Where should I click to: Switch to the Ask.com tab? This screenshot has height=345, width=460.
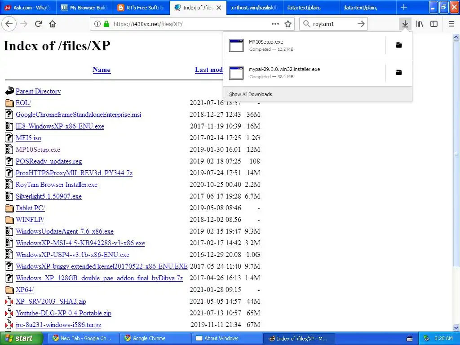tap(28, 8)
